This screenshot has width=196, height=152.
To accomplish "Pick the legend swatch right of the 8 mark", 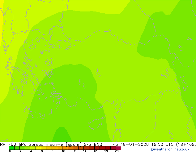I will pos(54,148).
